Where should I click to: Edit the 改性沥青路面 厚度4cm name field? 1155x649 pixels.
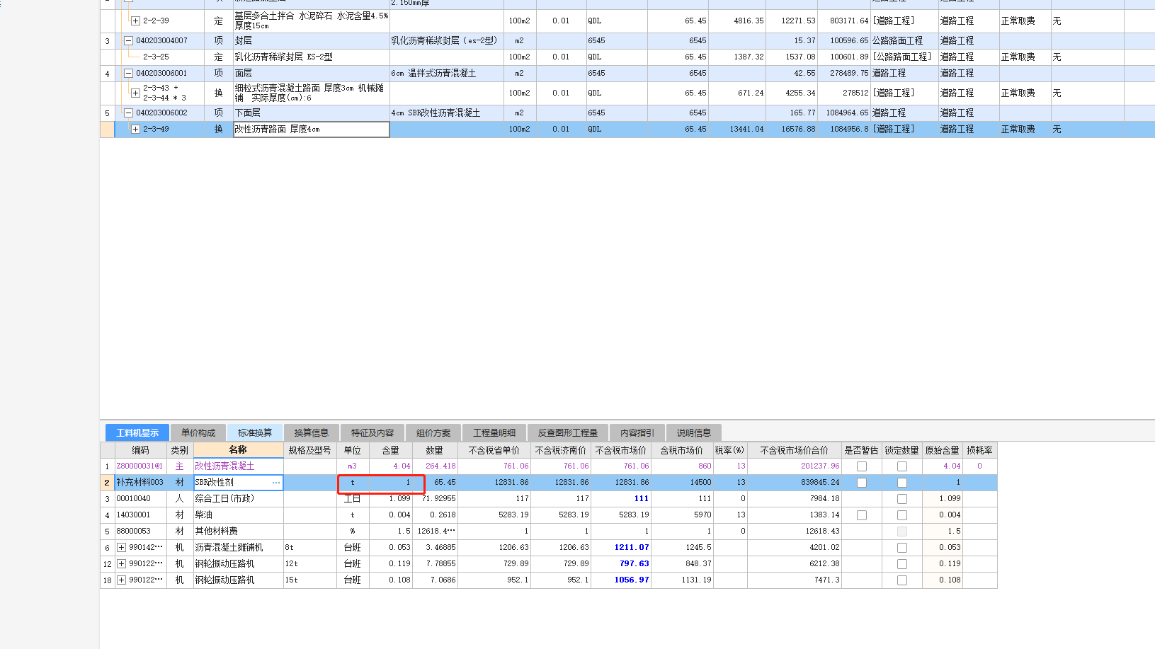click(x=311, y=130)
